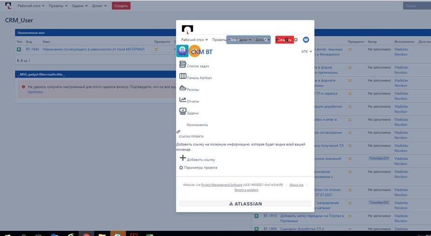Sort by the Тема column header
The width and height of the screenshot is (431, 236).
coord(46,42)
